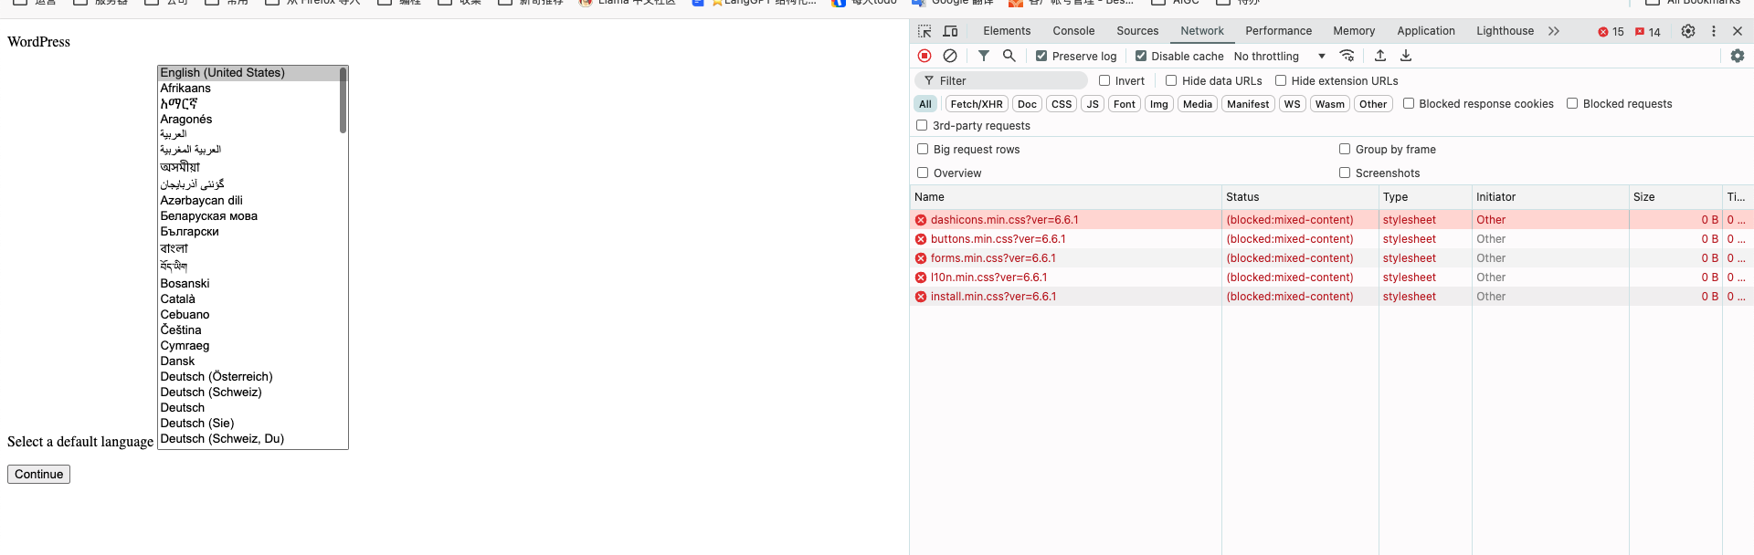Open the No throttling dropdown
The width and height of the screenshot is (1754, 555).
[1279, 56]
